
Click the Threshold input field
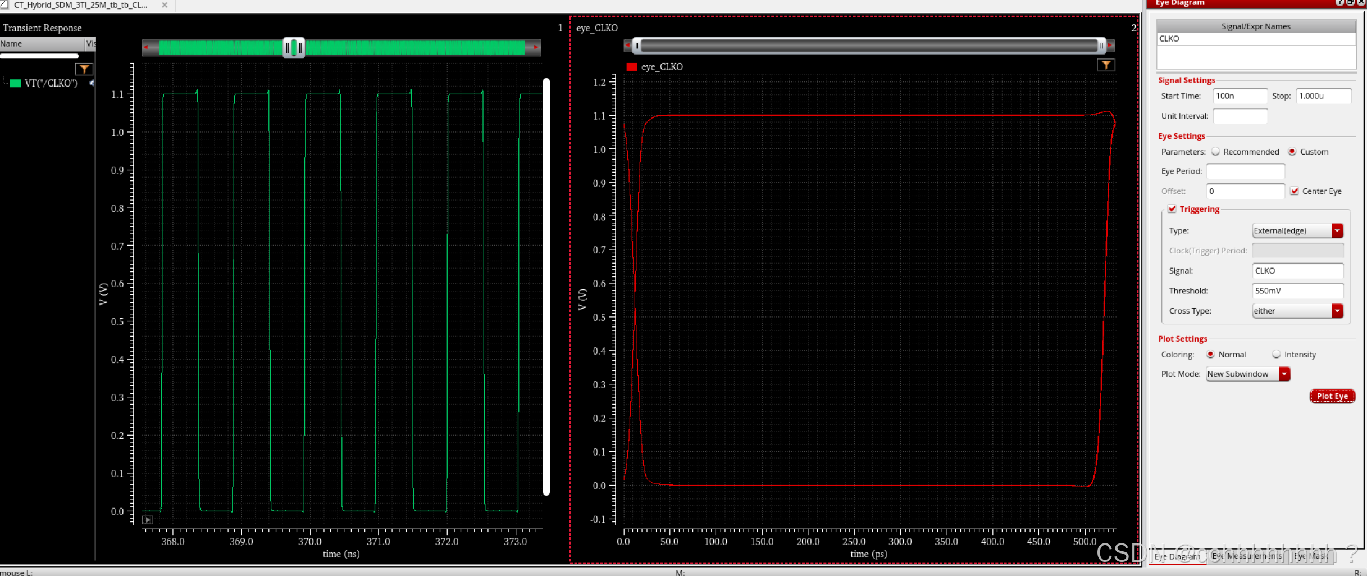tap(1297, 291)
